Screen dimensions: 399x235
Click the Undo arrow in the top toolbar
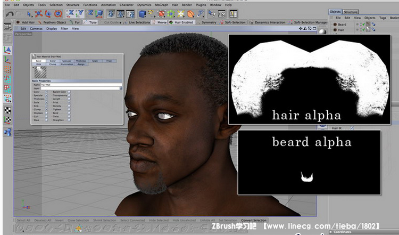(x=10, y=14)
